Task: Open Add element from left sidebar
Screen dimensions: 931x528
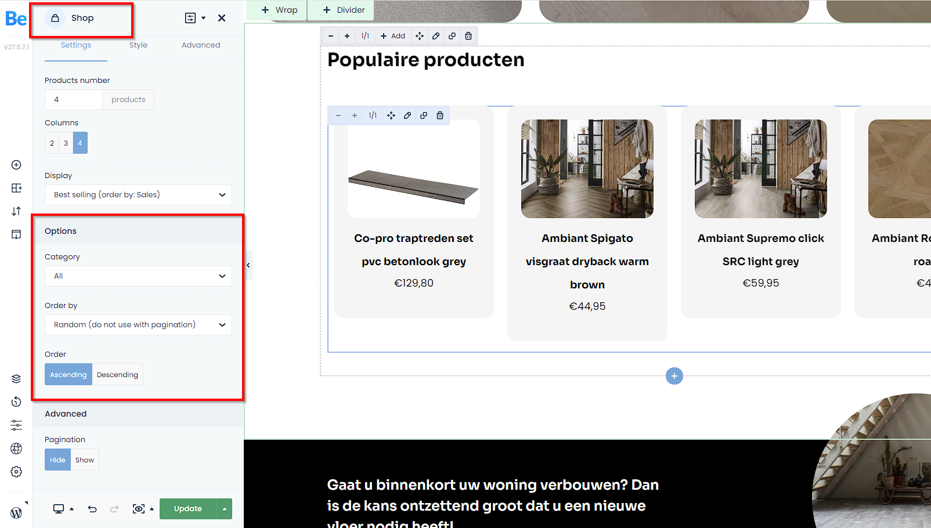Action: click(x=16, y=165)
